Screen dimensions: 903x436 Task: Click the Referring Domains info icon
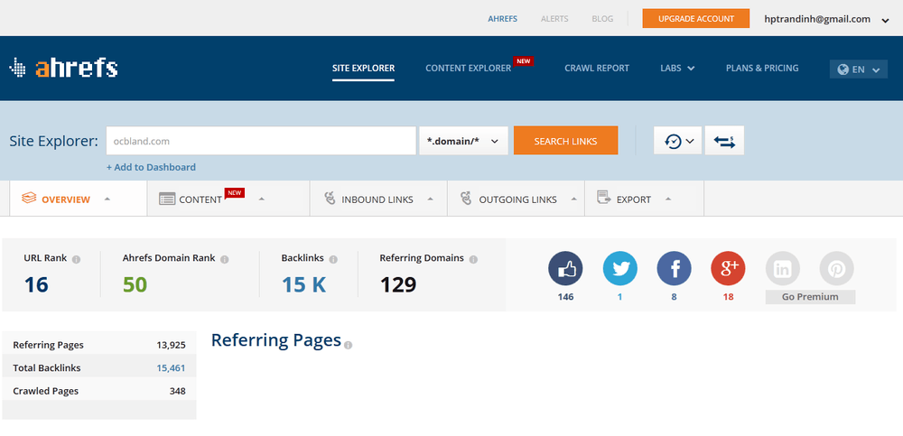point(473,259)
